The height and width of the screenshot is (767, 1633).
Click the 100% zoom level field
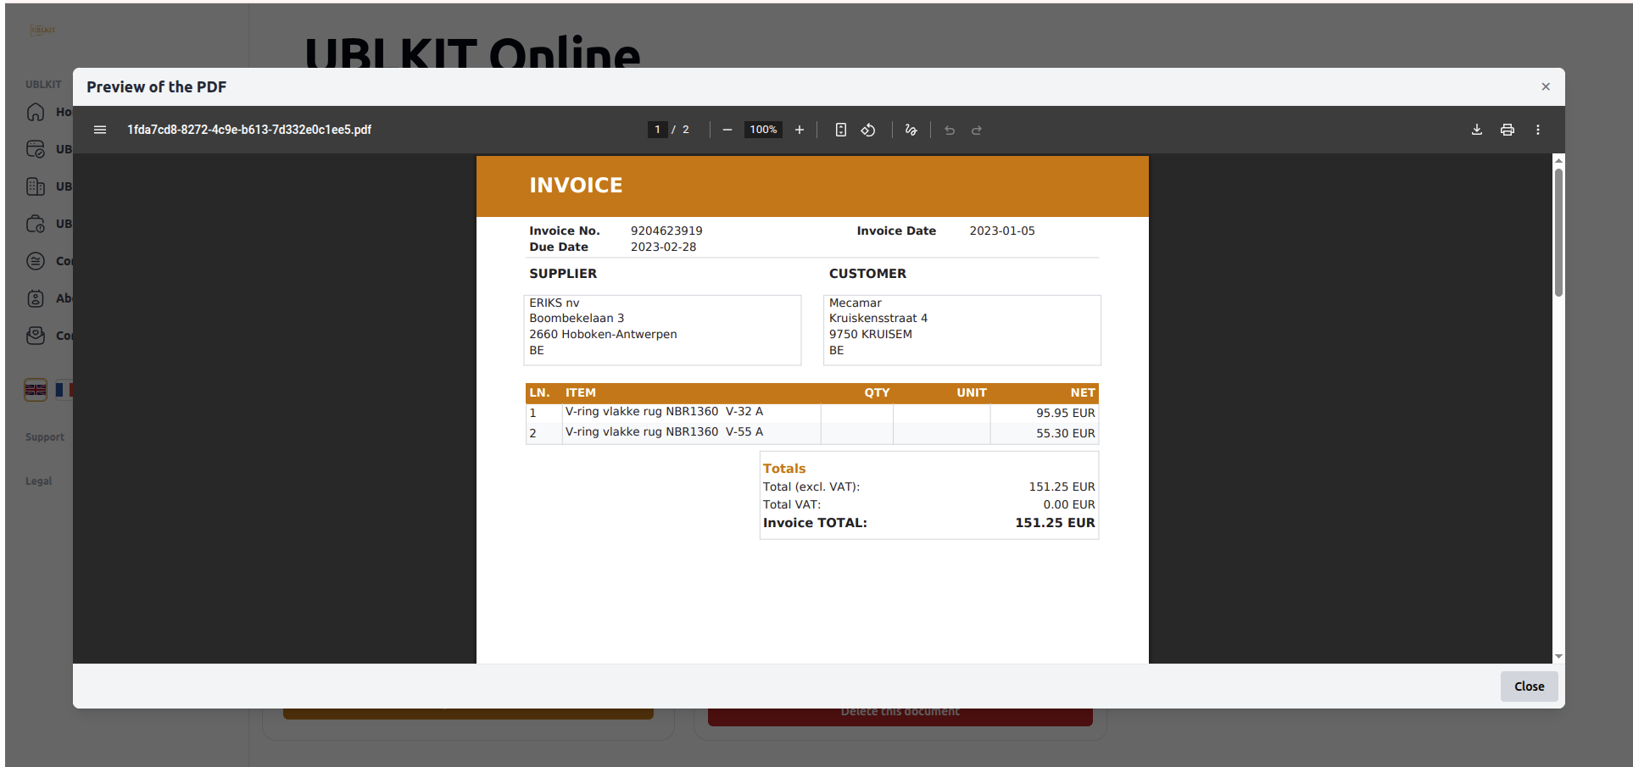763,130
